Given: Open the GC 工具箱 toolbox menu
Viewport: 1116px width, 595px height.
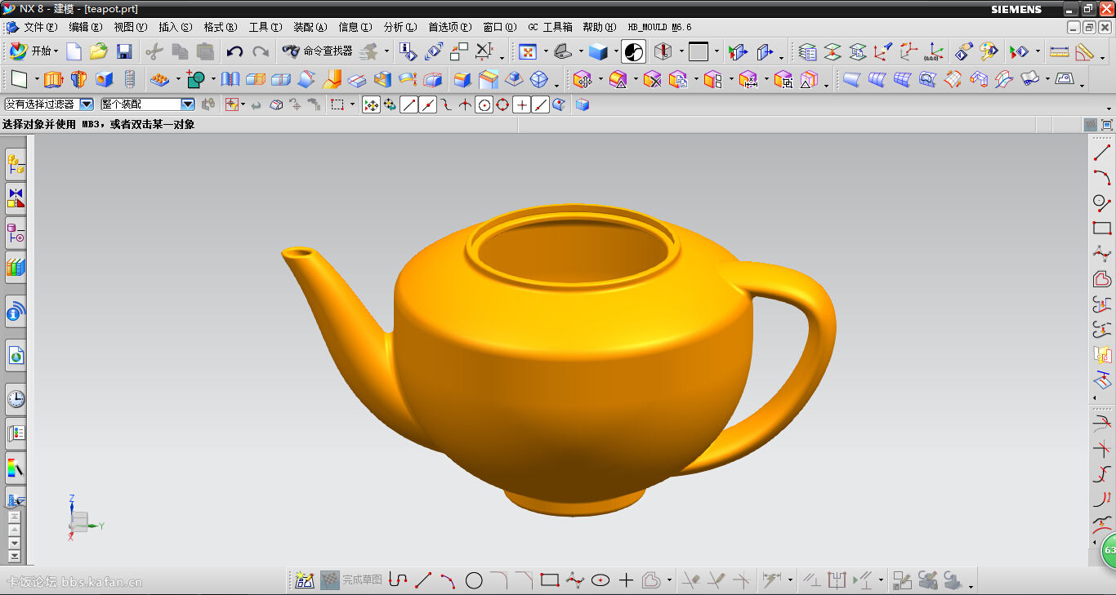Looking at the screenshot, I should coord(550,27).
